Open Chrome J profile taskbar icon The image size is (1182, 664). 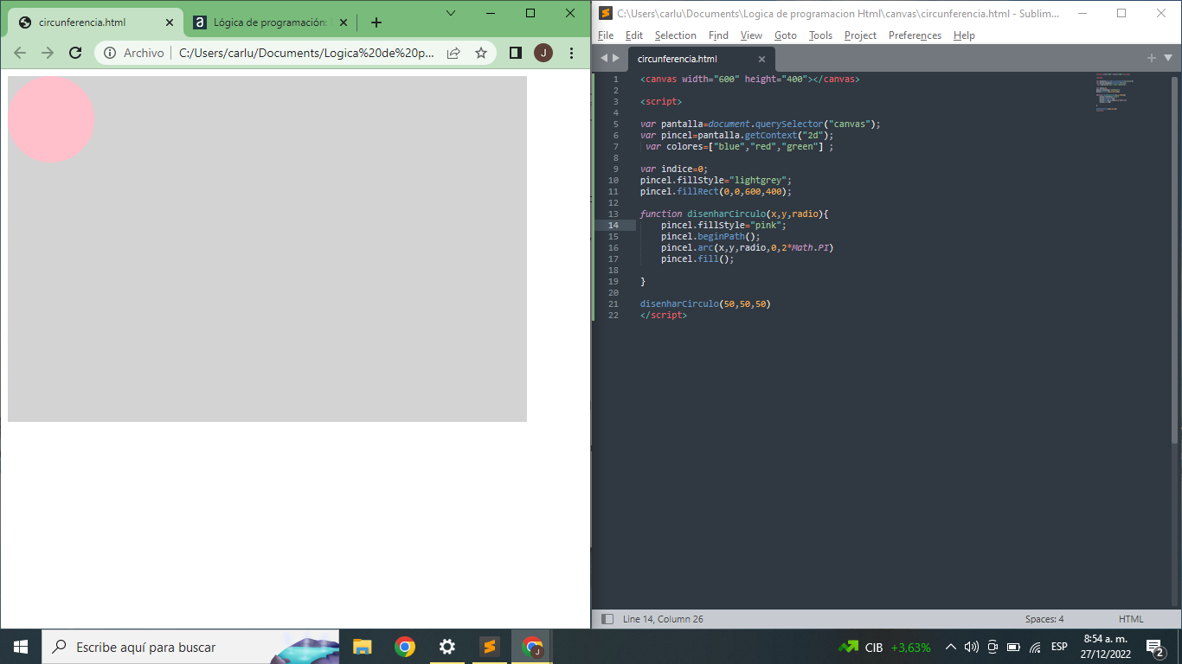[532, 647]
